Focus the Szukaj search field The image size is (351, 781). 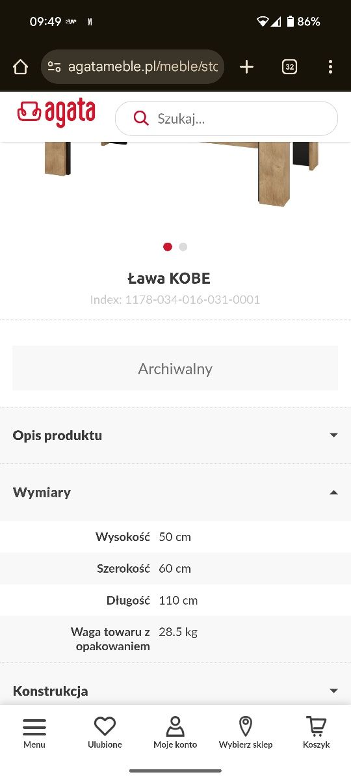pos(227,118)
